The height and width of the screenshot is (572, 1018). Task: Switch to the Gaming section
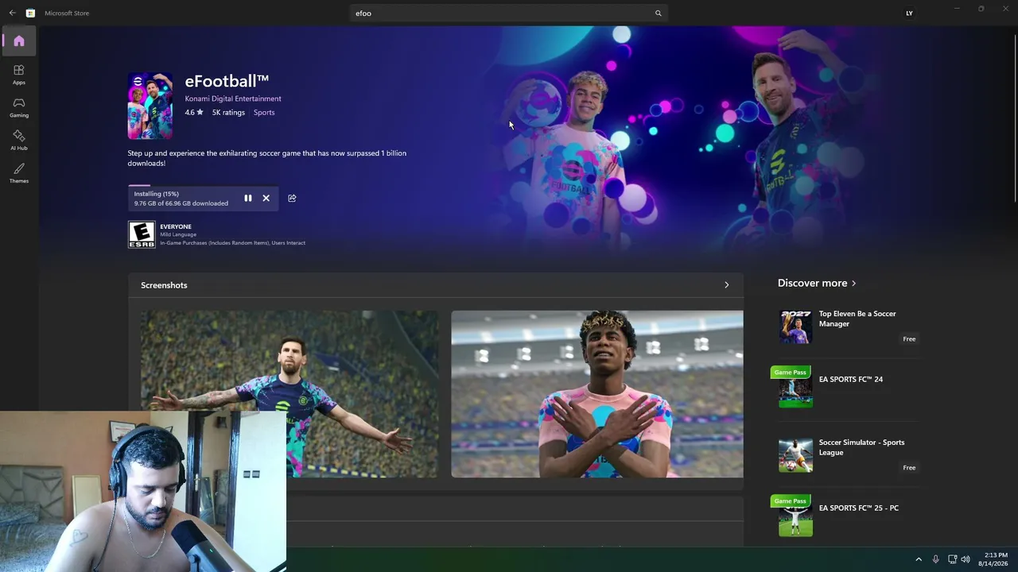pyautogui.click(x=19, y=107)
